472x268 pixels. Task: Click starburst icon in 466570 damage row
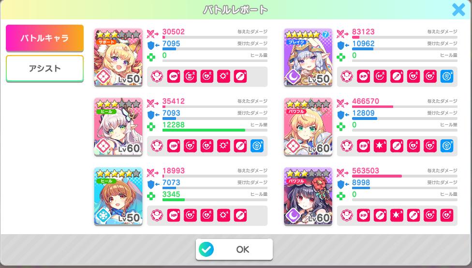click(380, 146)
